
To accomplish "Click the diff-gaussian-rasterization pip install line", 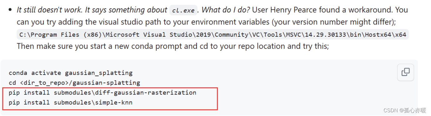I will (x=102, y=93).
